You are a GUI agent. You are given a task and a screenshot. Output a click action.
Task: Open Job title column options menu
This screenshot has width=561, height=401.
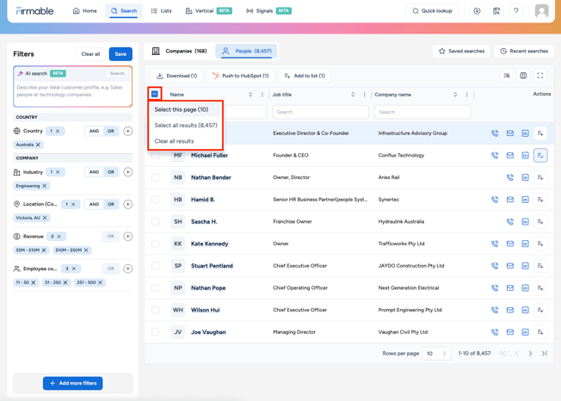(364, 95)
